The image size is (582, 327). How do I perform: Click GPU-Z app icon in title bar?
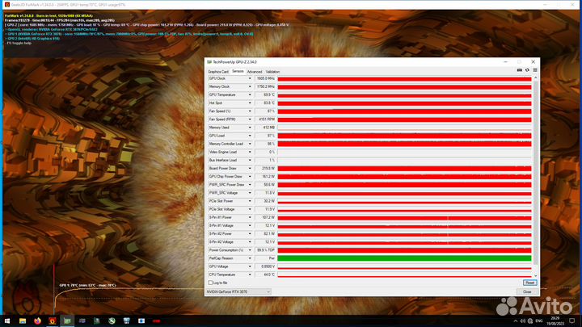[209, 62]
